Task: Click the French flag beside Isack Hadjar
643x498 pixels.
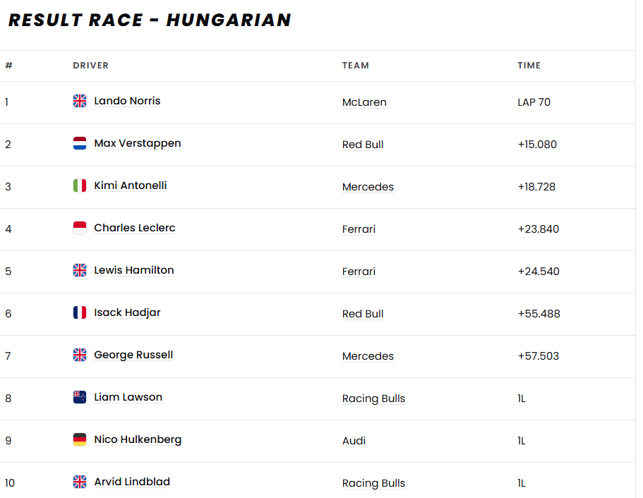Action: pos(80,312)
